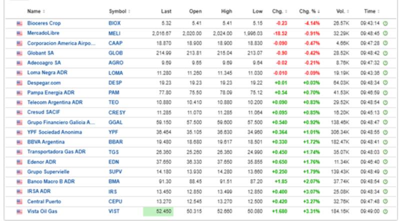Image resolution: width=400 pixels, height=221 pixels.
Task: Click the clock icon in Bioceres Crop row
Action: [x=384, y=23]
